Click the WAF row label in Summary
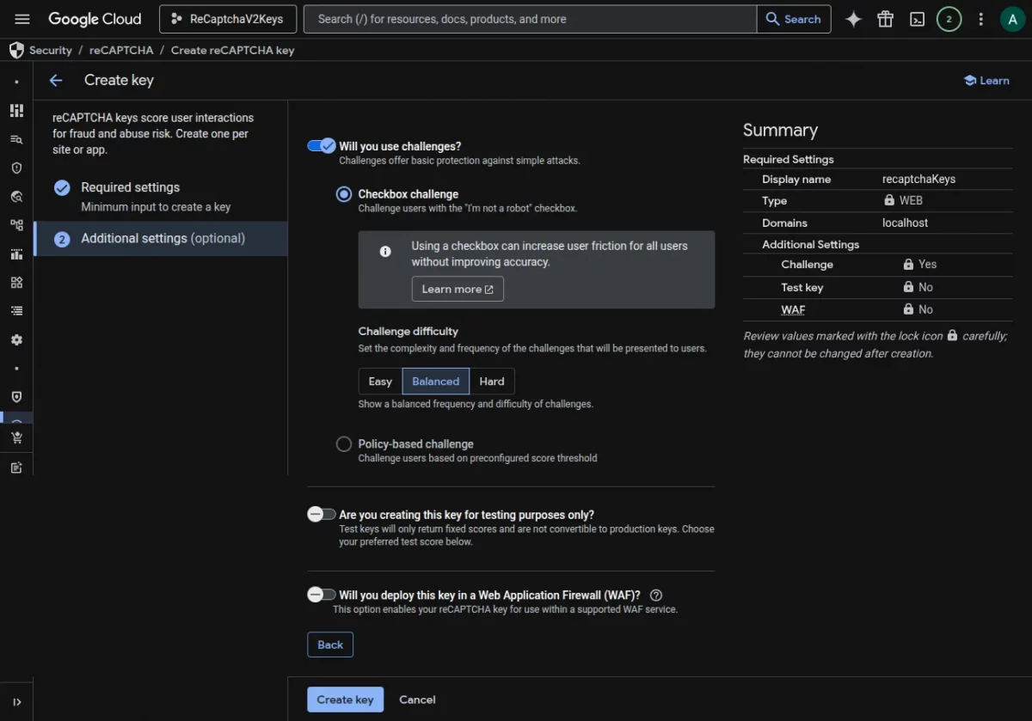The image size is (1032, 721). (793, 309)
